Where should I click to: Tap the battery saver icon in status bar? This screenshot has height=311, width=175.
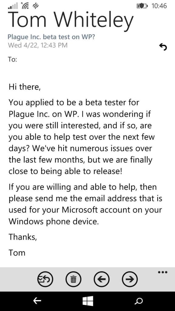142,6
